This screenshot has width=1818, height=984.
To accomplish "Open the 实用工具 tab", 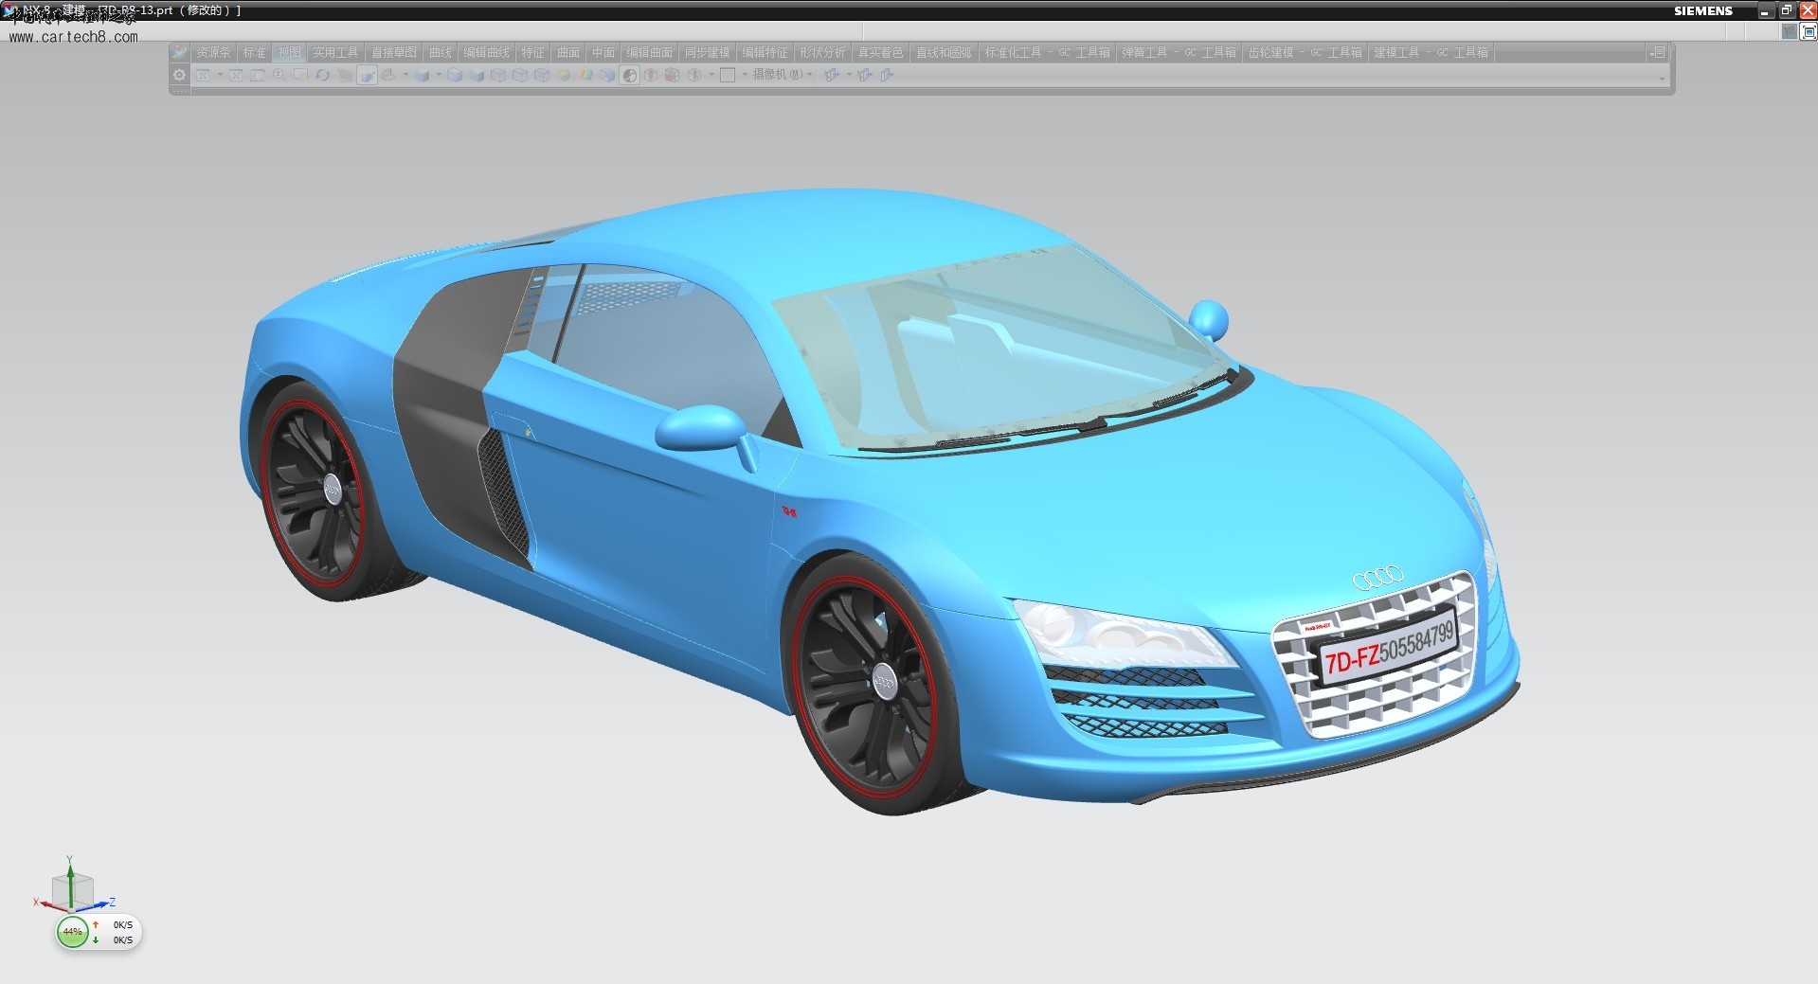I will [335, 52].
